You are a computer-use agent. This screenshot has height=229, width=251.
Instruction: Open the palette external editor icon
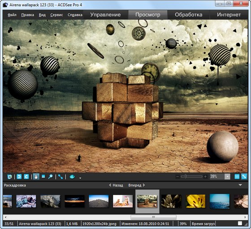point(72,177)
